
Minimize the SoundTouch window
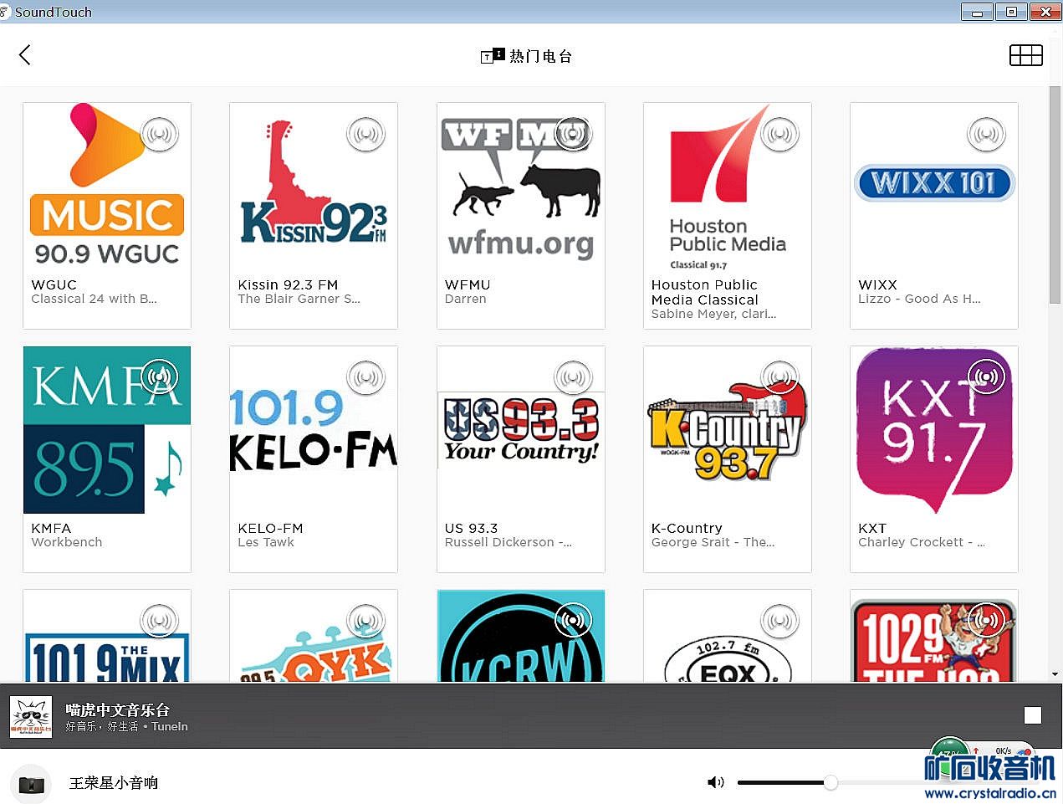[x=977, y=12]
